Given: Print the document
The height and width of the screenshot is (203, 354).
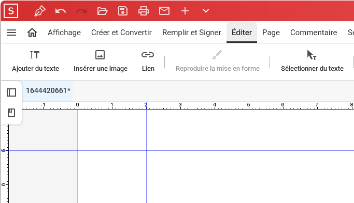Looking at the screenshot, I should [144, 11].
